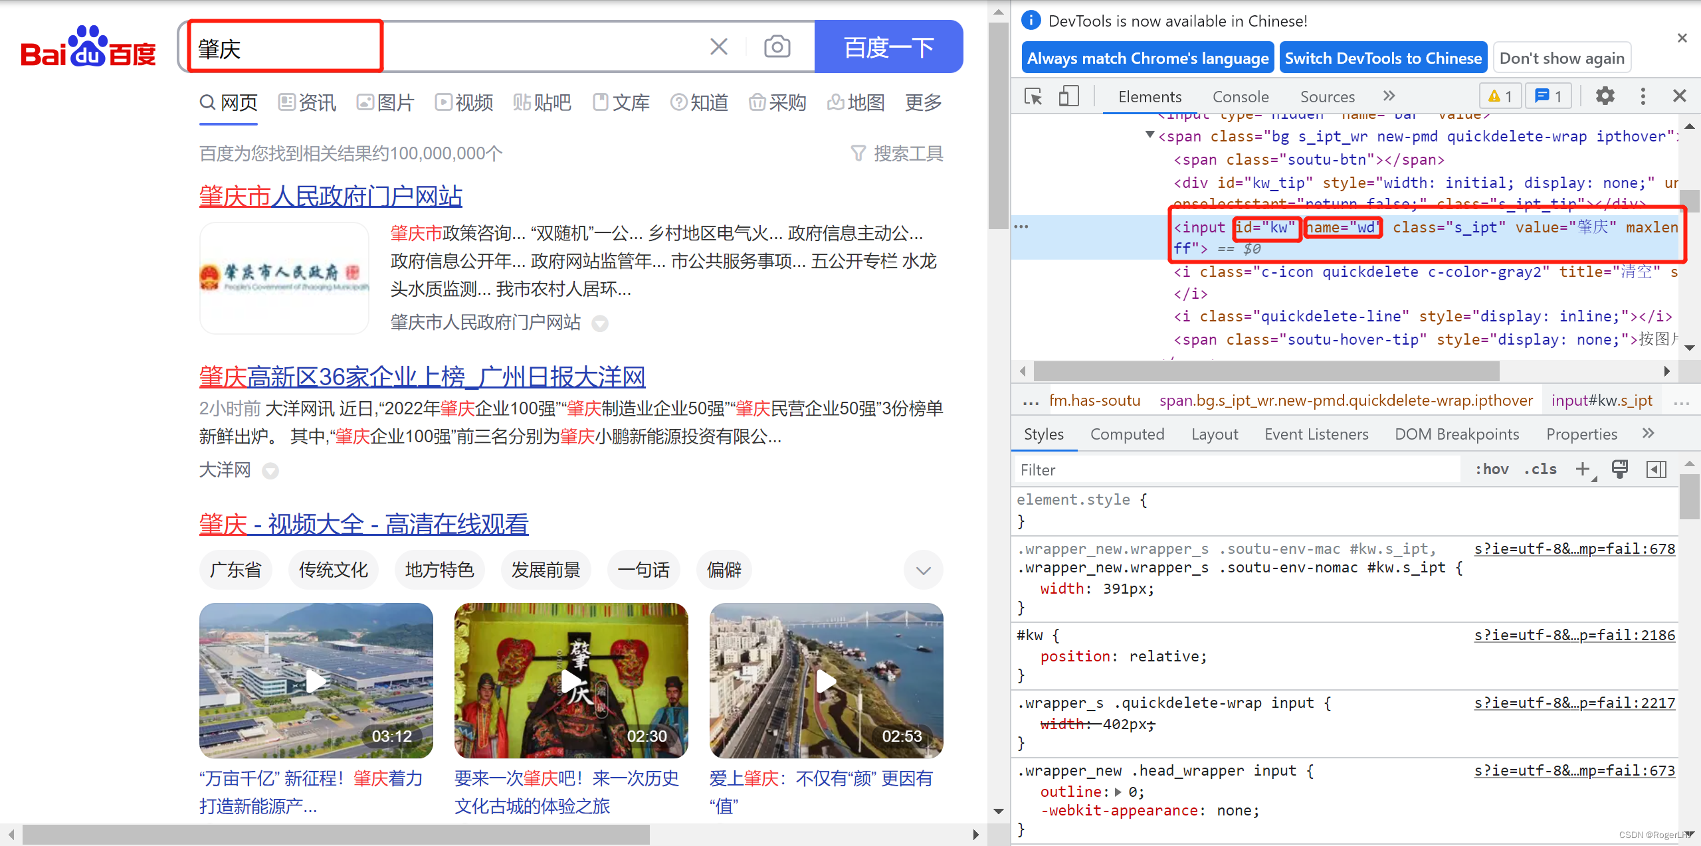Expand the 更多 menu

[924, 102]
